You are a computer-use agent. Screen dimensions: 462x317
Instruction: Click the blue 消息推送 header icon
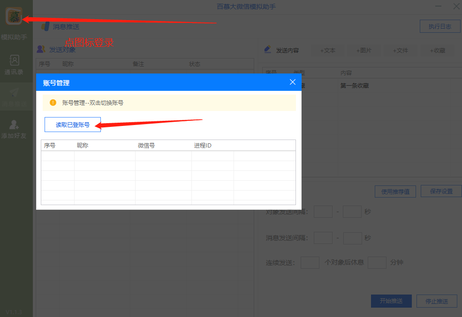click(45, 26)
